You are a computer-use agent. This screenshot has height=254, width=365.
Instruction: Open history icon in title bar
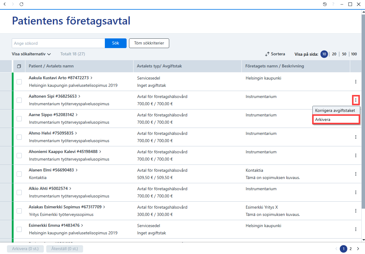point(325,4)
